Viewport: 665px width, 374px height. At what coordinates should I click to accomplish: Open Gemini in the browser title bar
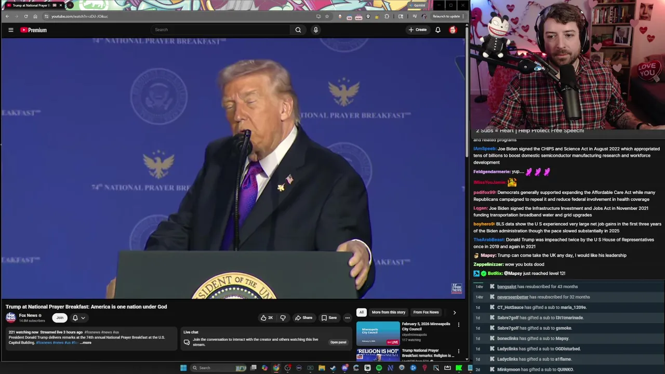click(x=417, y=5)
